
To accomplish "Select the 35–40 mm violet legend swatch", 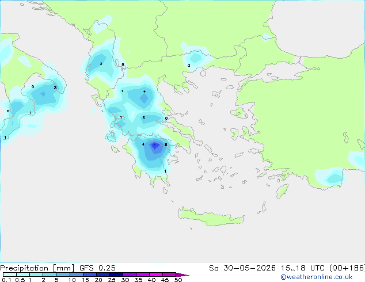I will 142,275.
